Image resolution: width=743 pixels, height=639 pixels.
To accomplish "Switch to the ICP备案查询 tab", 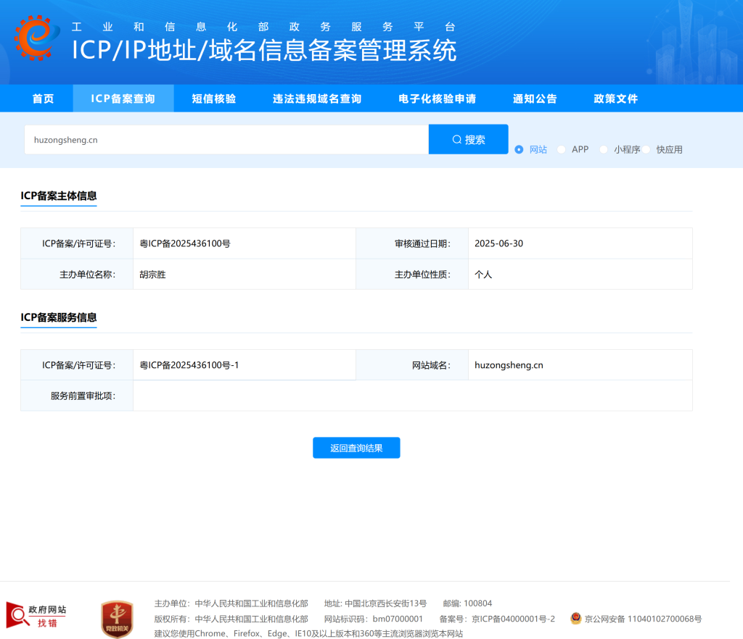I will (123, 99).
